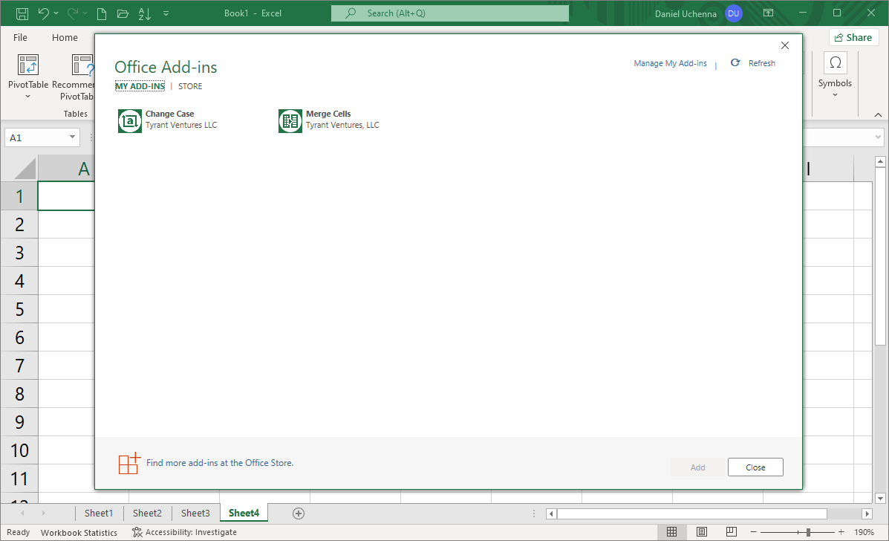Open Customize Quick Access Toolbar dropdown
Image resolution: width=889 pixels, height=541 pixels.
coord(166,13)
